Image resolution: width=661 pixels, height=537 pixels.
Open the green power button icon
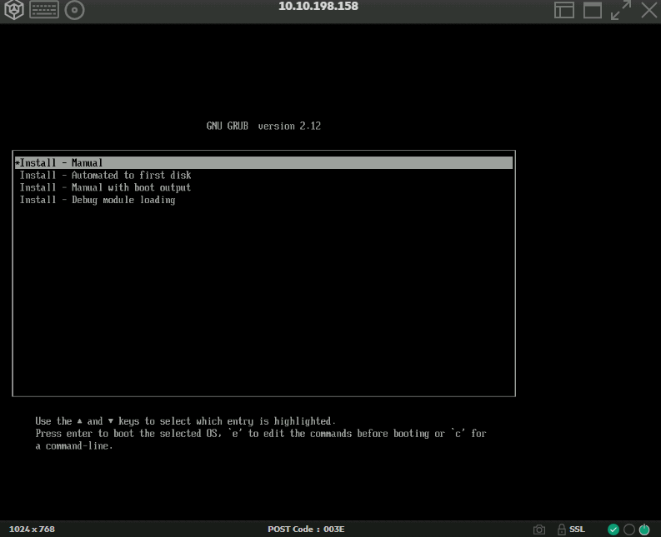[644, 530]
